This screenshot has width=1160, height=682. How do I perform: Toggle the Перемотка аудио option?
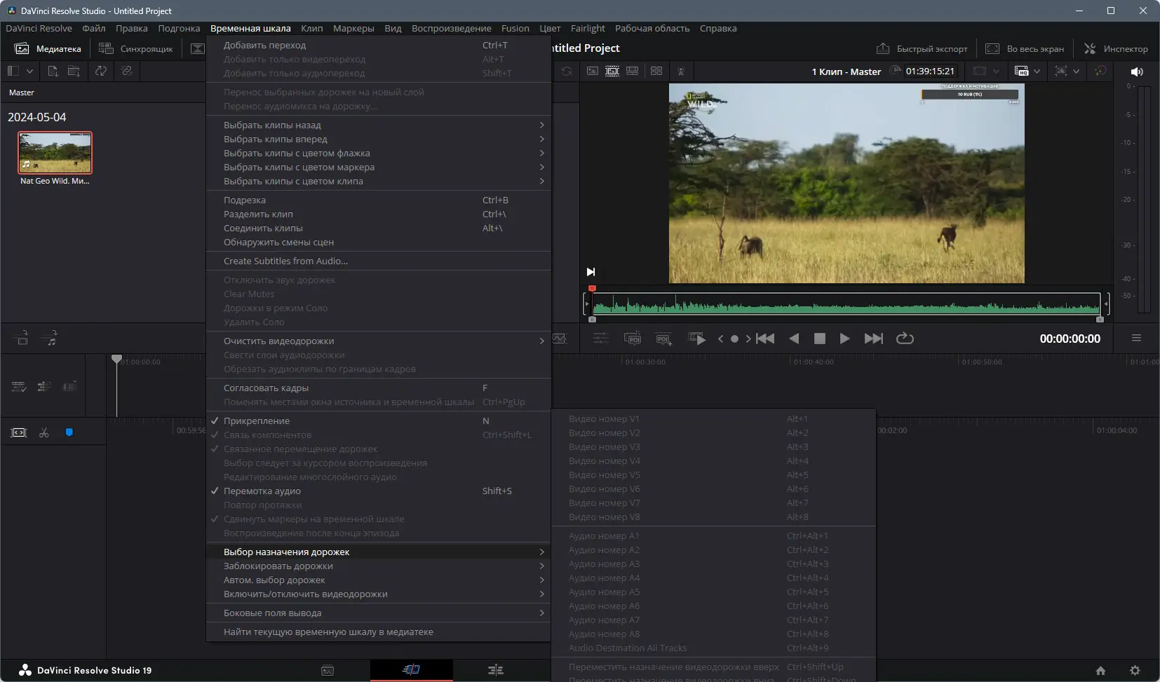point(262,491)
